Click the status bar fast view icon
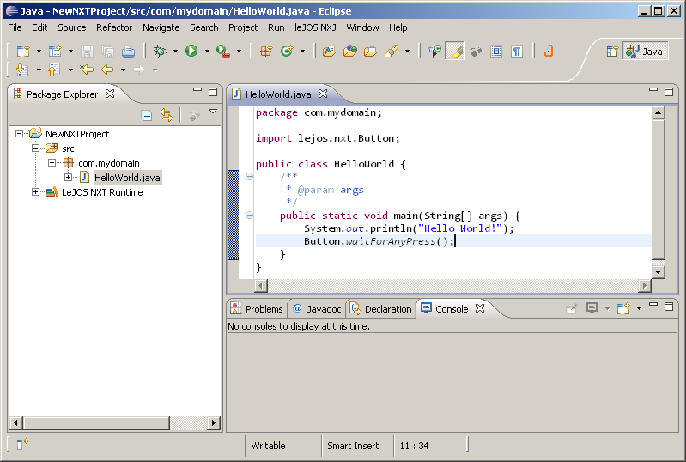686x462 pixels. 22,444
